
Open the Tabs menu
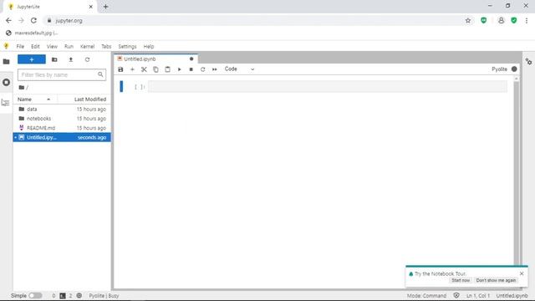point(106,47)
